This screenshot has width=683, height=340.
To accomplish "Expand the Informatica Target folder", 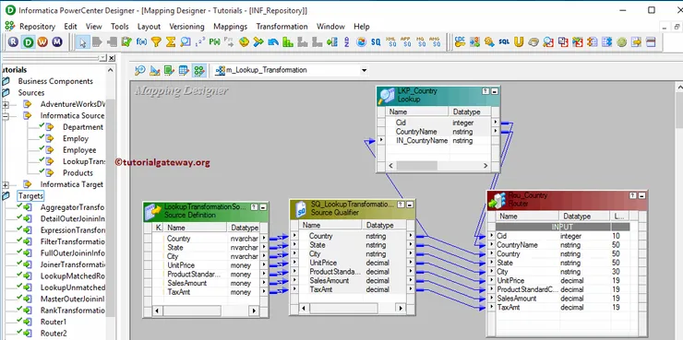I will [x=6, y=184].
